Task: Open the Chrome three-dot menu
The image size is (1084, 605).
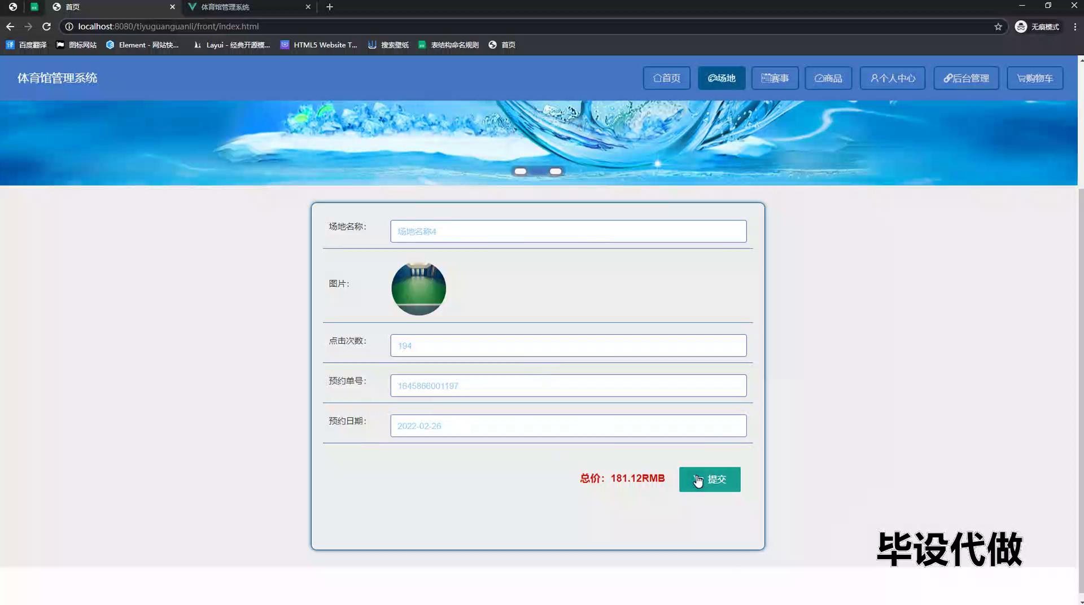Action: [1074, 27]
